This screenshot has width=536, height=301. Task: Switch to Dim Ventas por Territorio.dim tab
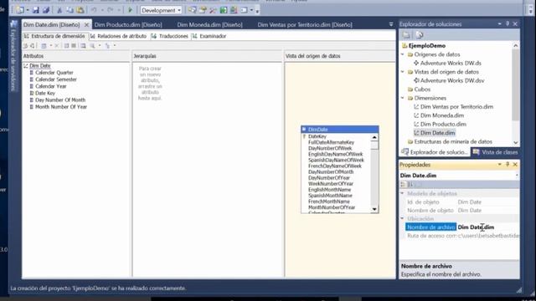tap(305, 24)
